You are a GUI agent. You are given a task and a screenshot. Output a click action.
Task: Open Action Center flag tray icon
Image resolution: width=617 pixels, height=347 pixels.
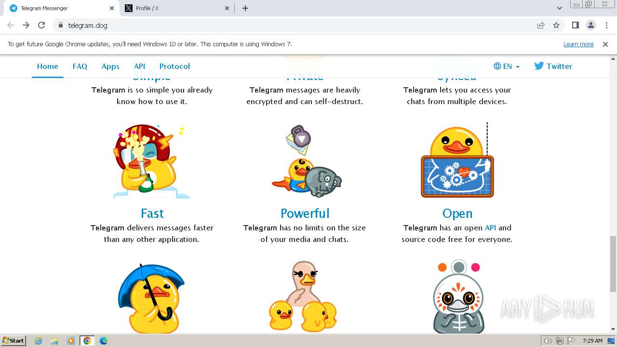point(571,341)
